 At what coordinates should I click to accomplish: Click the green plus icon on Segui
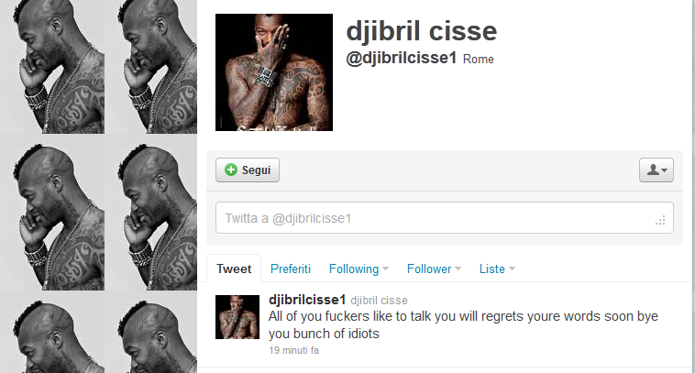tap(231, 170)
